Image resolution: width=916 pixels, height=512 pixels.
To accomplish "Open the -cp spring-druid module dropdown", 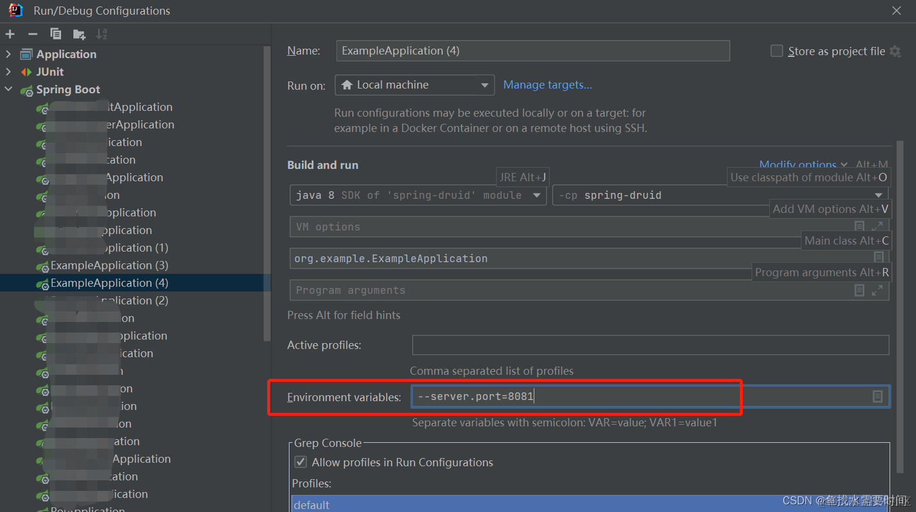I will (720, 195).
